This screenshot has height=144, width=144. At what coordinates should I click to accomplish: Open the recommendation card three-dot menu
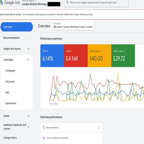coord(98,128)
